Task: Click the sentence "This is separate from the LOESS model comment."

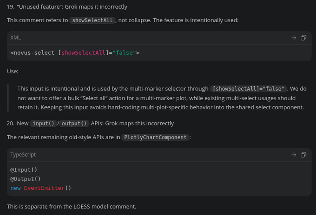Action: coord(72,207)
